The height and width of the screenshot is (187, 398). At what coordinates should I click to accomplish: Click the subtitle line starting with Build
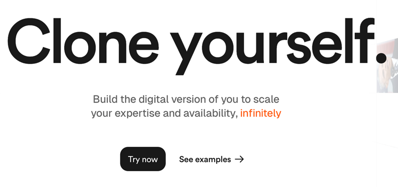186,99
